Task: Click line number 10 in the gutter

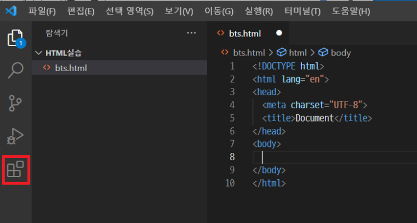Action: (x=230, y=183)
